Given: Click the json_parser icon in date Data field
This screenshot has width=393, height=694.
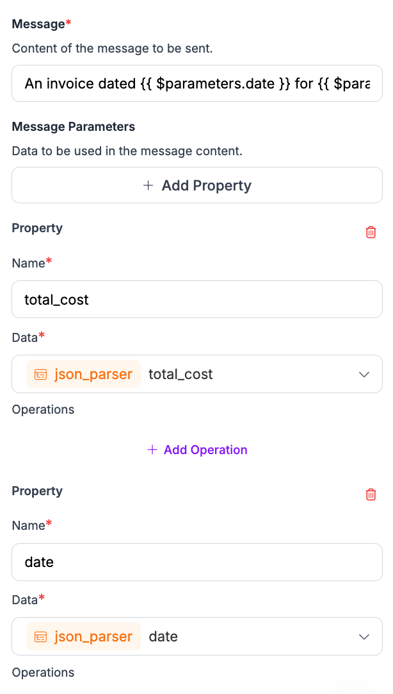Looking at the screenshot, I should (x=40, y=637).
